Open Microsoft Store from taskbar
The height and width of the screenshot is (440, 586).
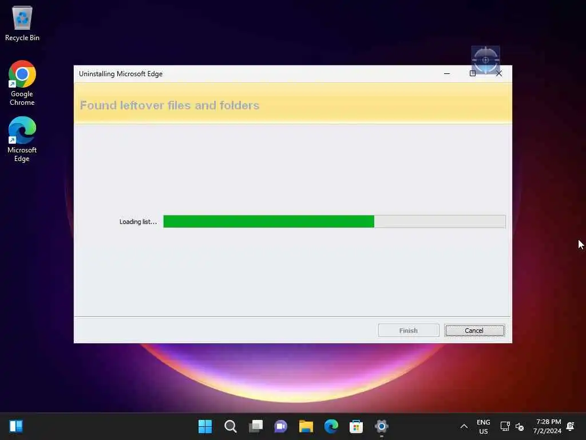tap(356, 426)
